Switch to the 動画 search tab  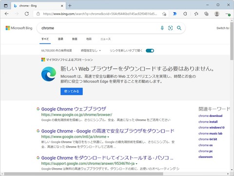click(75, 39)
